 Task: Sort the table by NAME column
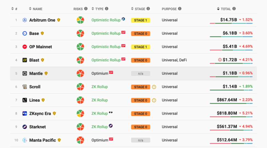click(37, 9)
